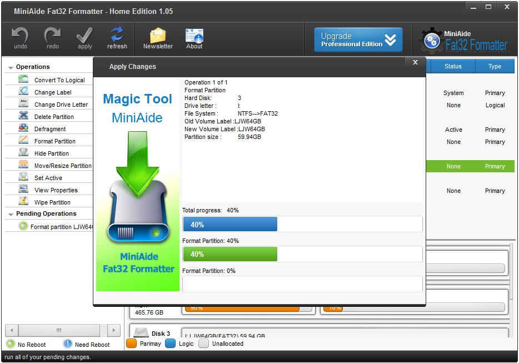The height and width of the screenshot is (363, 519).
Task: Close the Apply Changes dialog
Action: pos(416,62)
